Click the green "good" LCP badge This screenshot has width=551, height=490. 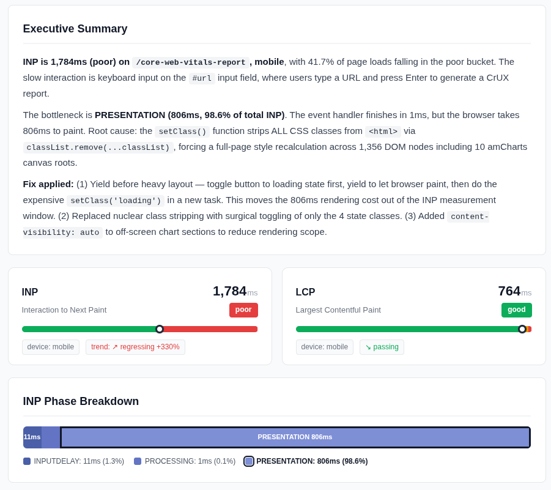[x=516, y=310]
